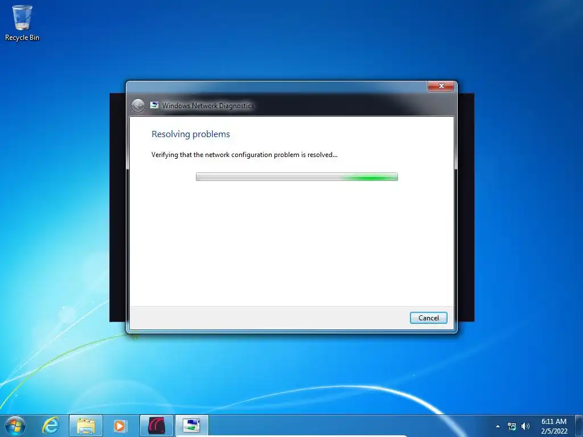
Task: Open the Recycle Bin desktop icon
Action: click(22, 23)
